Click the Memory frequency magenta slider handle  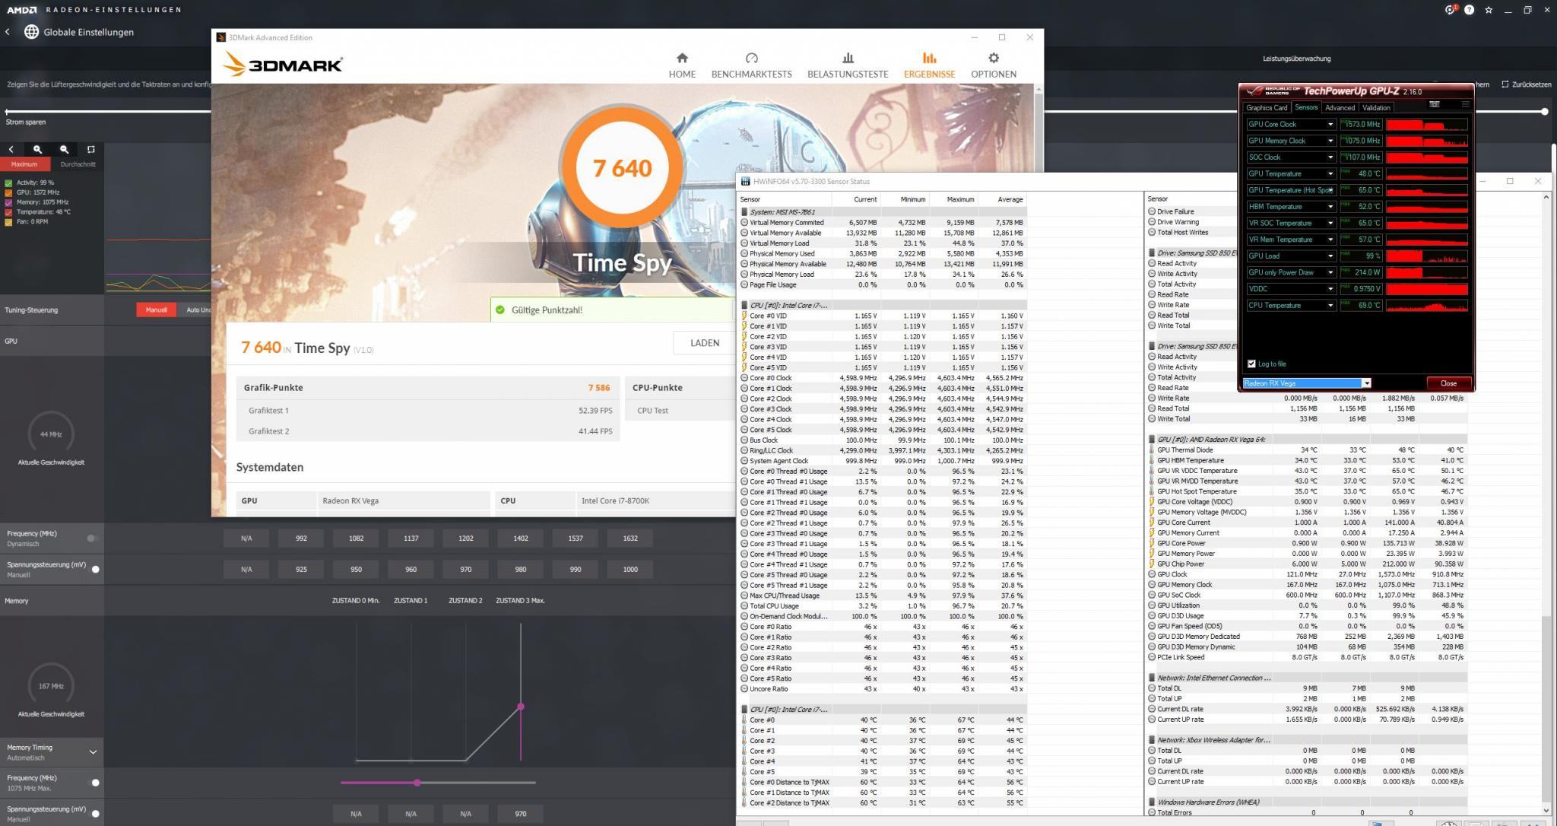tap(417, 783)
